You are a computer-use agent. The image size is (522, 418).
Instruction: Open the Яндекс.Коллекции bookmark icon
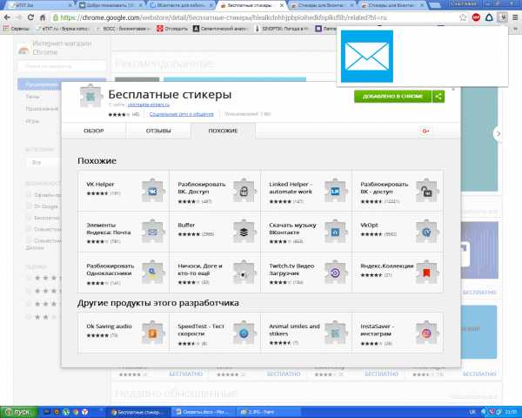click(427, 273)
